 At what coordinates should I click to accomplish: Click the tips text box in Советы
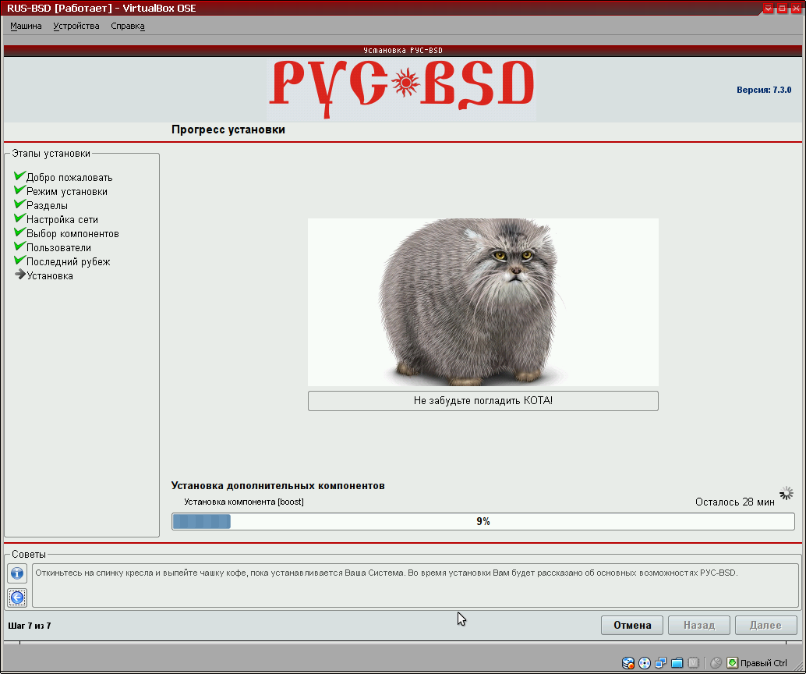(x=415, y=585)
